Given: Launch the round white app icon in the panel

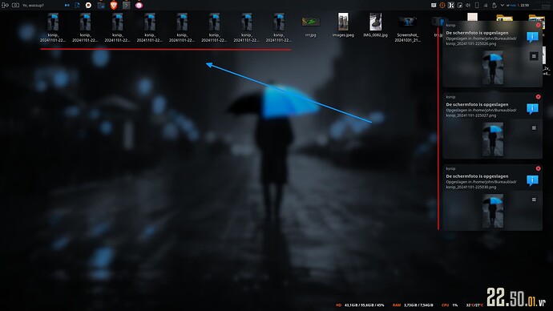Looking at the screenshot, I should click(88, 6).
